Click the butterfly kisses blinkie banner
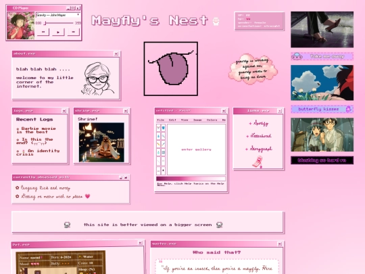Screen dimensions: 365x274 point(322,109)
